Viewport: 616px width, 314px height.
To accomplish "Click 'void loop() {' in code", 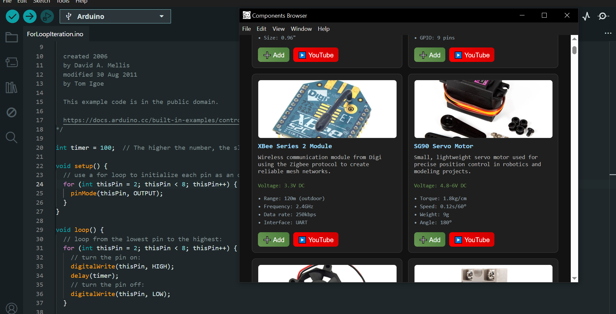I will point(80,230).
